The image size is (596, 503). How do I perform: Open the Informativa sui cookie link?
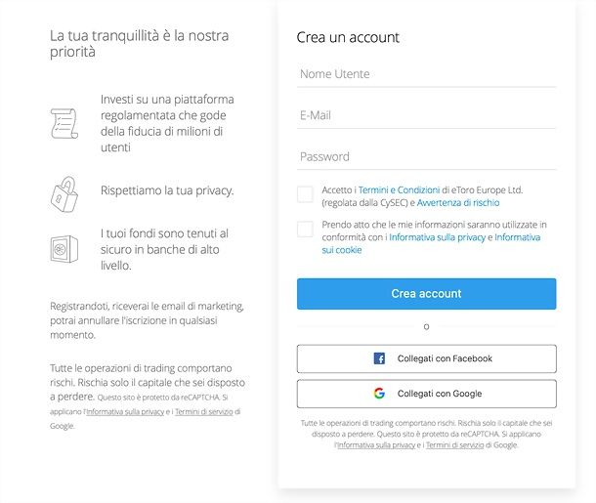pos(431,243)
